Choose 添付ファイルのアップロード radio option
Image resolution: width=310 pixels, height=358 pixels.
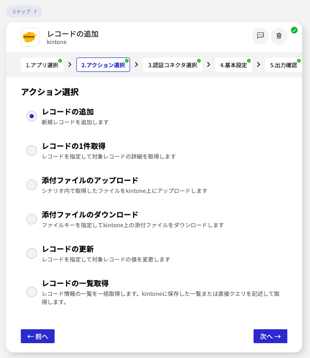[31, 185]
